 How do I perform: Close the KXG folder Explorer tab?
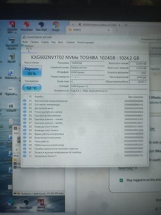pos(109,30)
